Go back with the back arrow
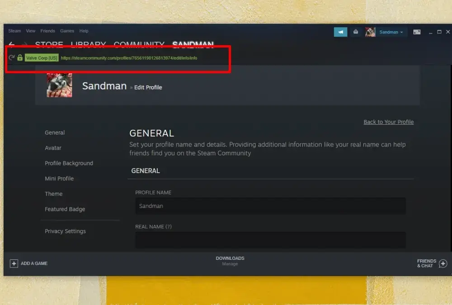The height and width of the screenshot is (305, 452). click(12, 44)
